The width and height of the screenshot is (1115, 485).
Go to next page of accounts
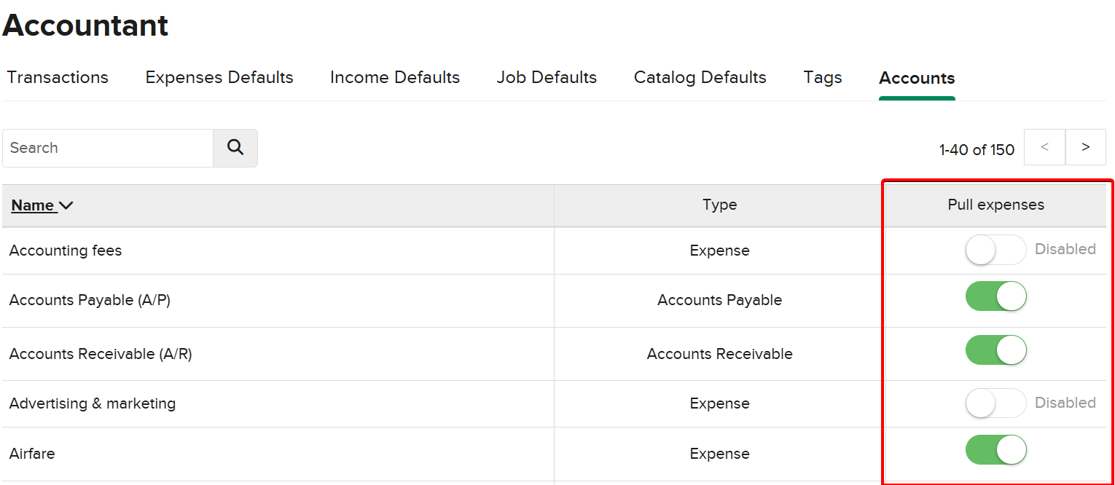[1085, 148]
